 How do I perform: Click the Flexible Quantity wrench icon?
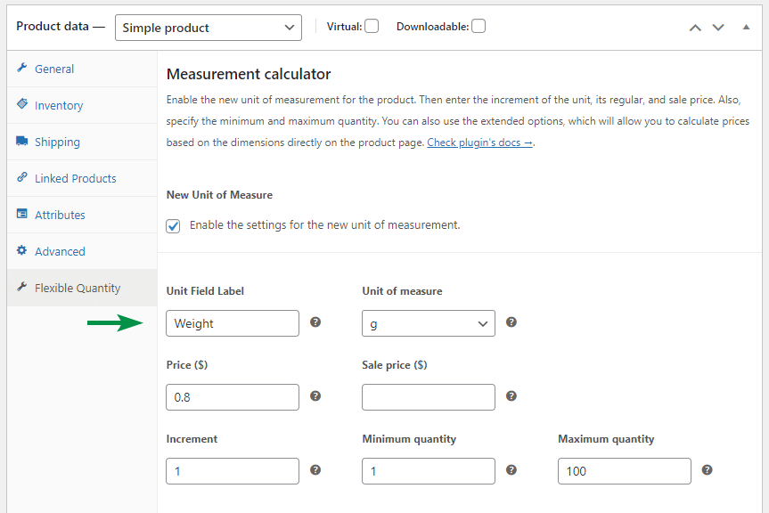tap(21, 287)
